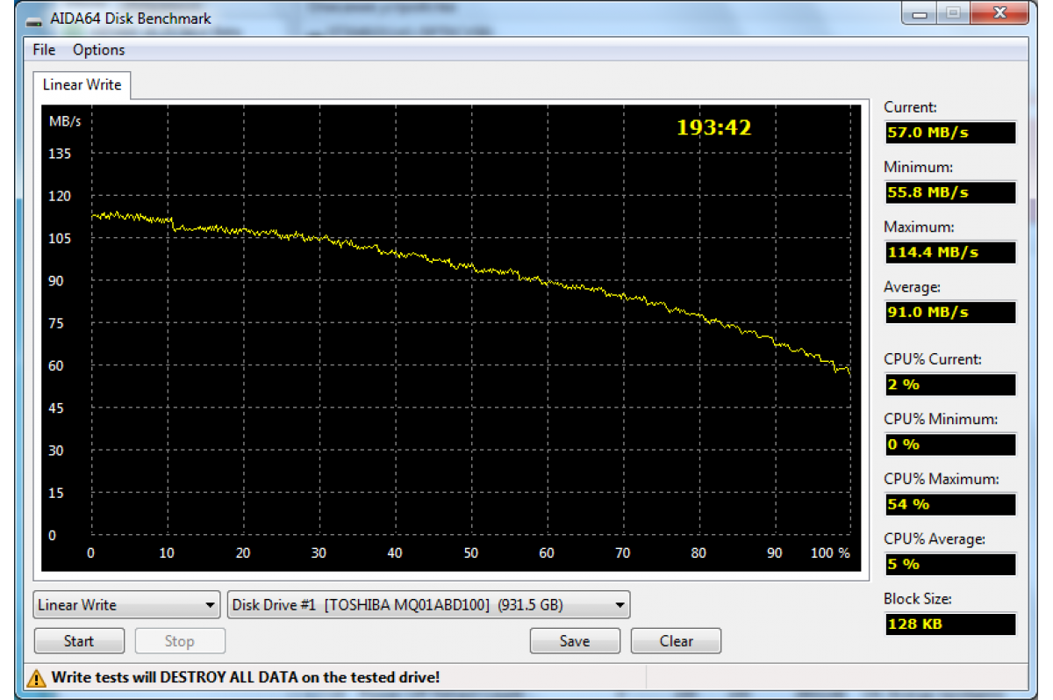The image size is (1053, 700).
Task: Click the Clear button
Action: click(677, 641)
